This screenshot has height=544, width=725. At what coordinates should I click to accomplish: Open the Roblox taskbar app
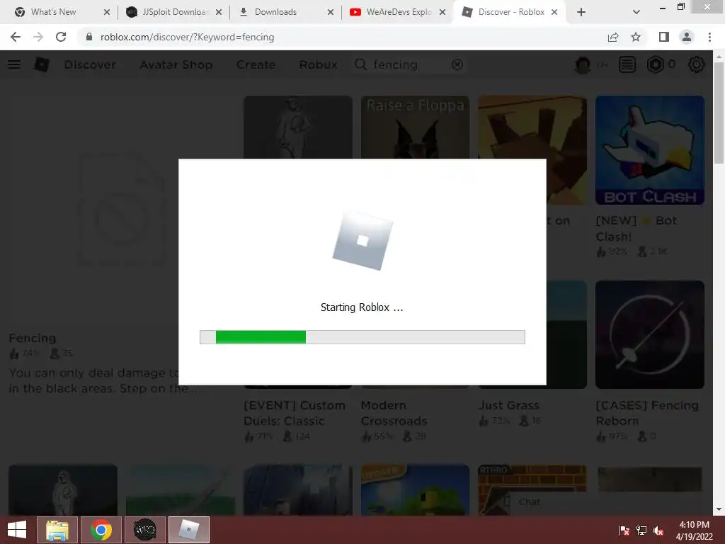[x=188, y=530]
